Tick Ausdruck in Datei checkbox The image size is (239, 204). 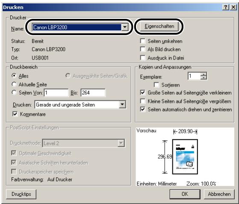[143, 58]
